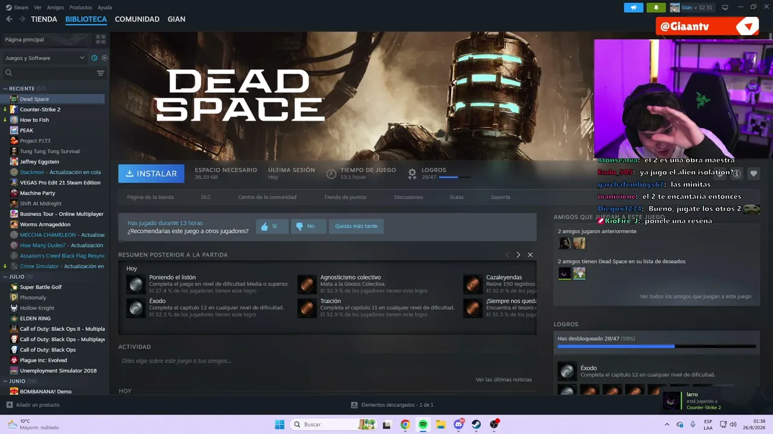Image resolution: width=773 pixels, height=434 pixels.
Task: Select the Counter-Strike 2 game icon
Action: click(14, 109)
